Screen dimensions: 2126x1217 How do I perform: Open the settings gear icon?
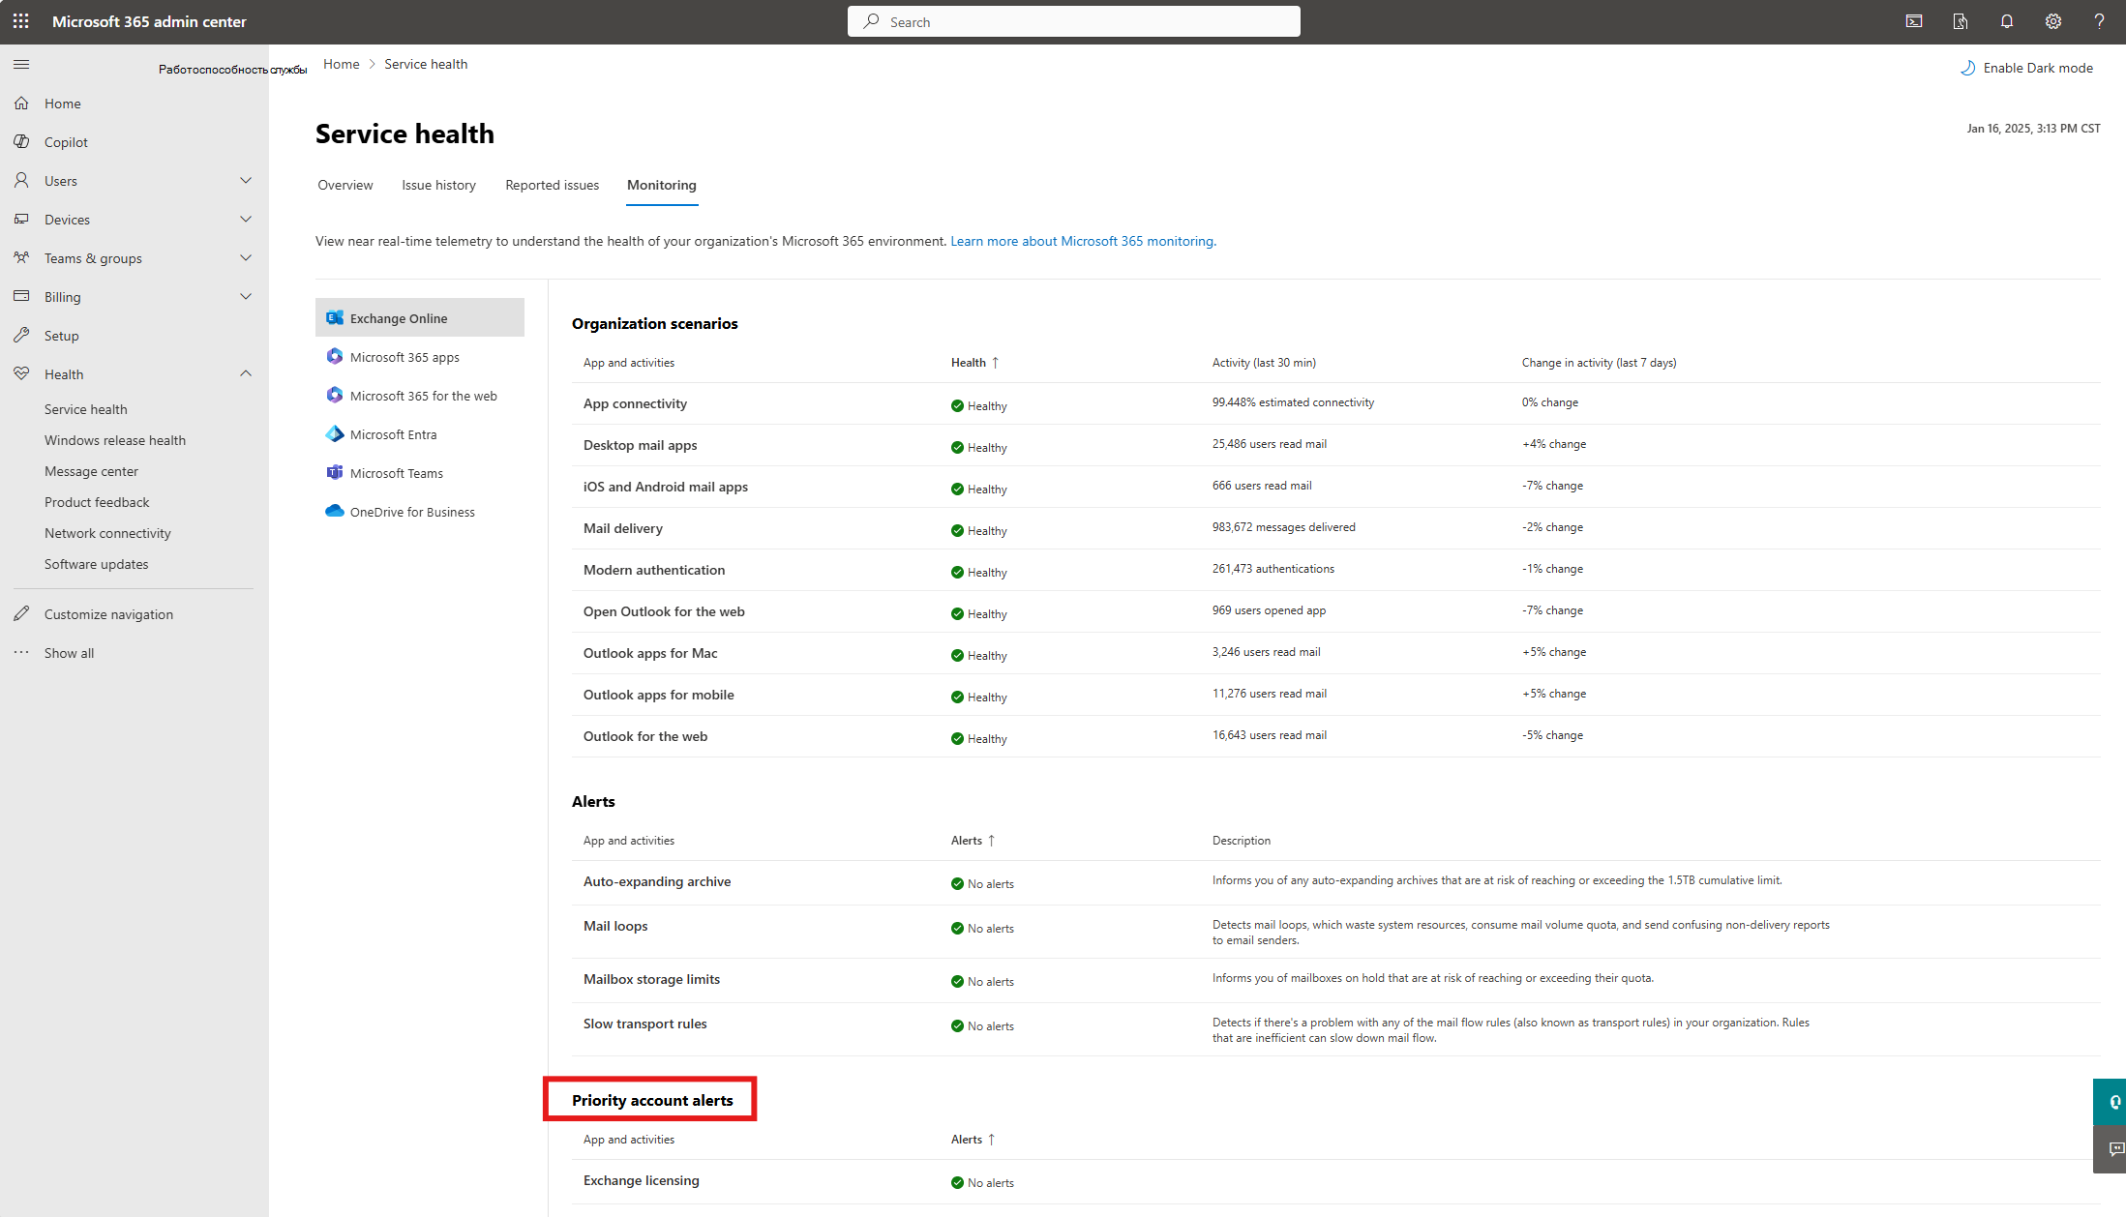pyautogui.click(x=2053, y=21)
